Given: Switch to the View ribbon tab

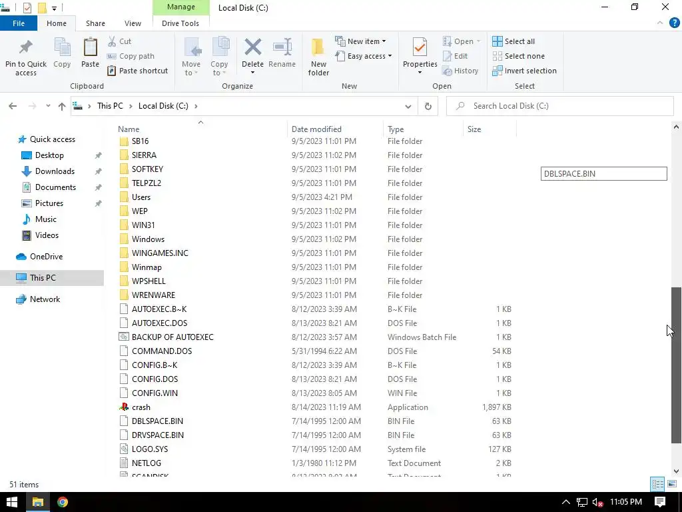Looking at the screenshot, I should point(133,23).
